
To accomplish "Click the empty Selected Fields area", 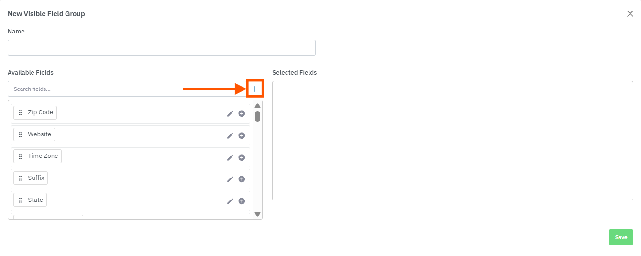I will point(453,141).
